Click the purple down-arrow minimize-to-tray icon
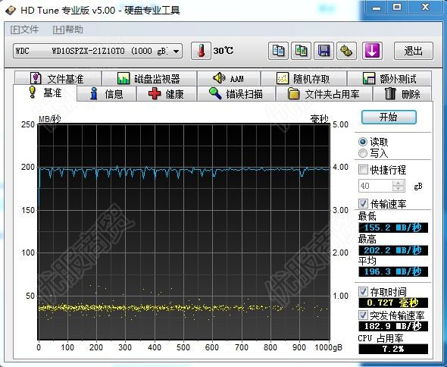 (x=372, y=51)
